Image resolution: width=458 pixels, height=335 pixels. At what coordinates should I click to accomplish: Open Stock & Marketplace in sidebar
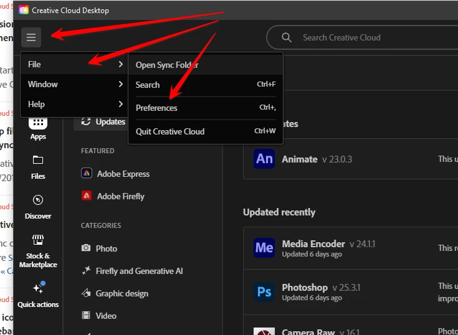(38, 240)
